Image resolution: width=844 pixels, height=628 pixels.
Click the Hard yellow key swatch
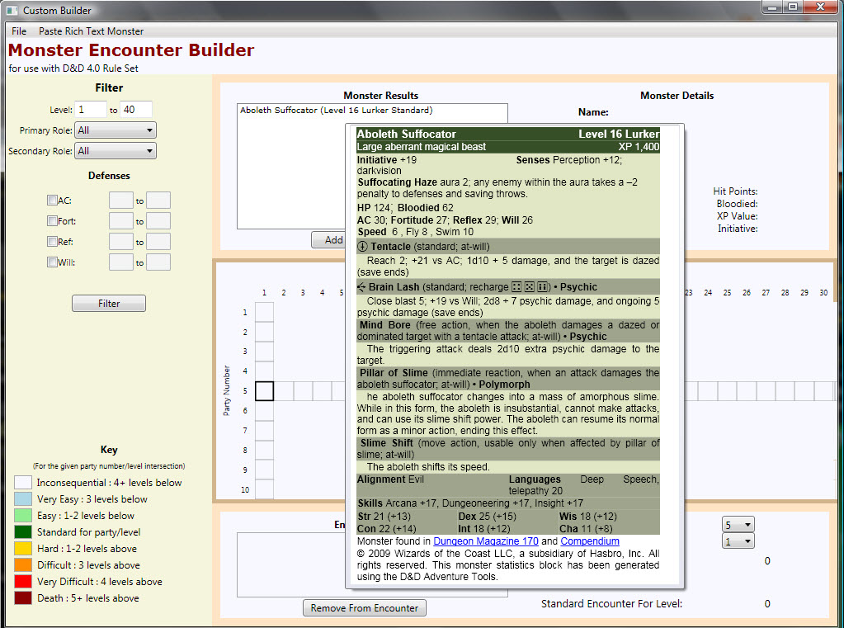[x=23, y=548]
